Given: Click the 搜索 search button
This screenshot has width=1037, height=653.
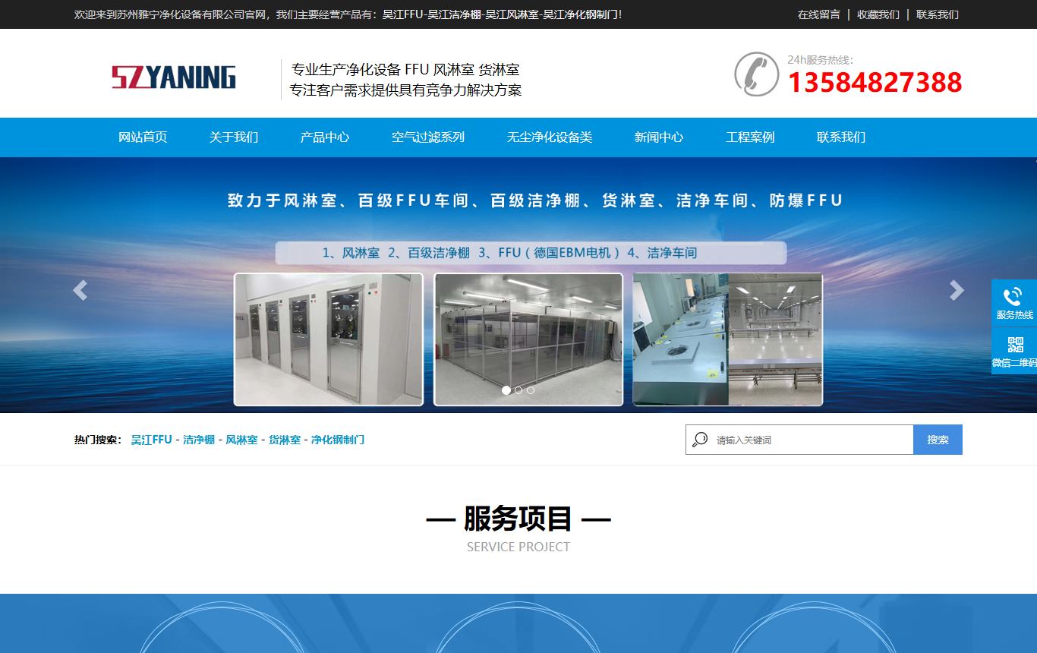Looking at the screenshot, I should tap(938, 440).
